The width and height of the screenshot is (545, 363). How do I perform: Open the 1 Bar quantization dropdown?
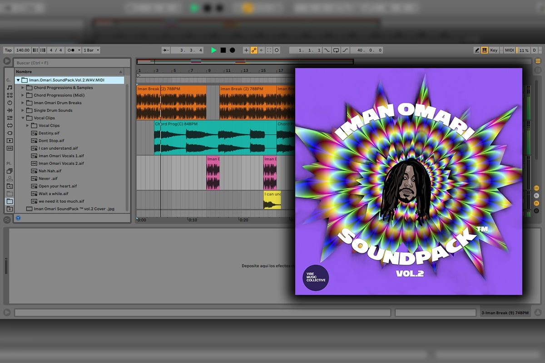click(91, 50)
